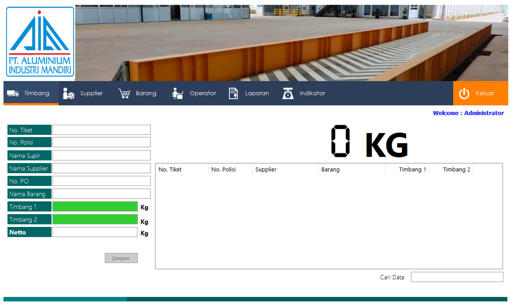Select the Nama Supplier field
Screen dimensions: 511x304
101,168
